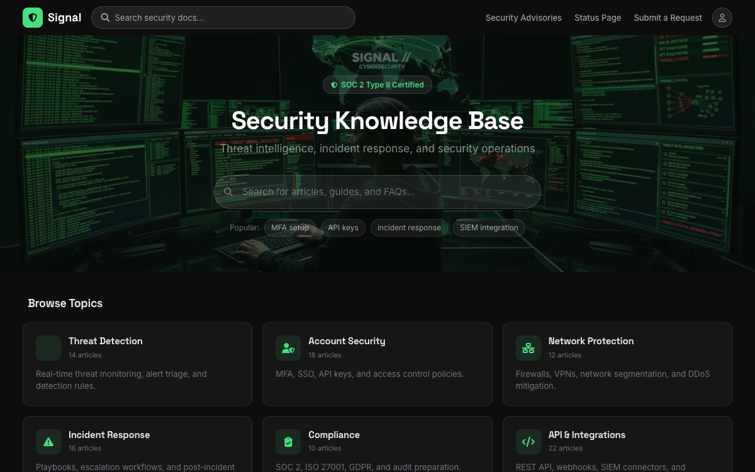Click the shield icon in SOC 2 badge
Screen dimensions: 755x472
(335, 85)
